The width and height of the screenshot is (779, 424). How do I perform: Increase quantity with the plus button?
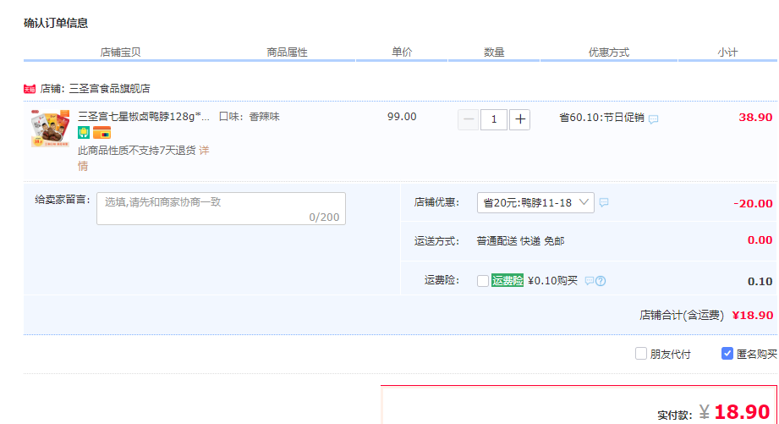pyautogui.click(x=519, y=119)
